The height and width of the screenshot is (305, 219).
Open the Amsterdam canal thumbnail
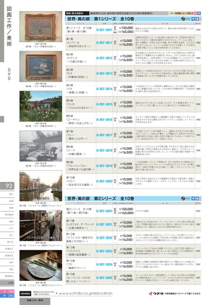(41, 186)
